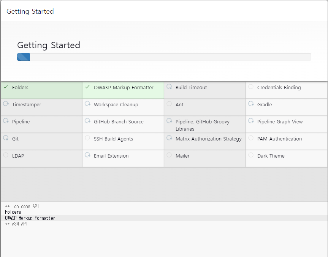Click the spinner icon next to Email Extension
The width and height of the screenshot is (328, 257).
pos(87,155)
